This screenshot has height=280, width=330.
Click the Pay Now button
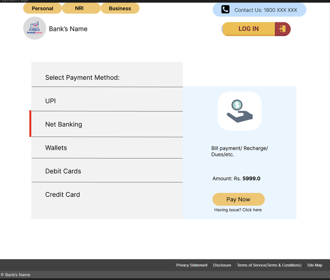pyautogui.click(x=238, y=199)
